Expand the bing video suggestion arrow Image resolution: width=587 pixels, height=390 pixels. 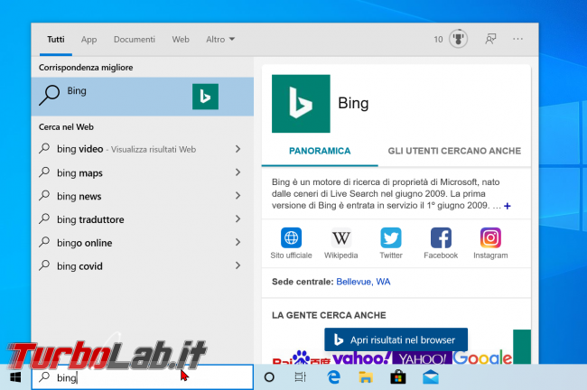tap(238, 149)
